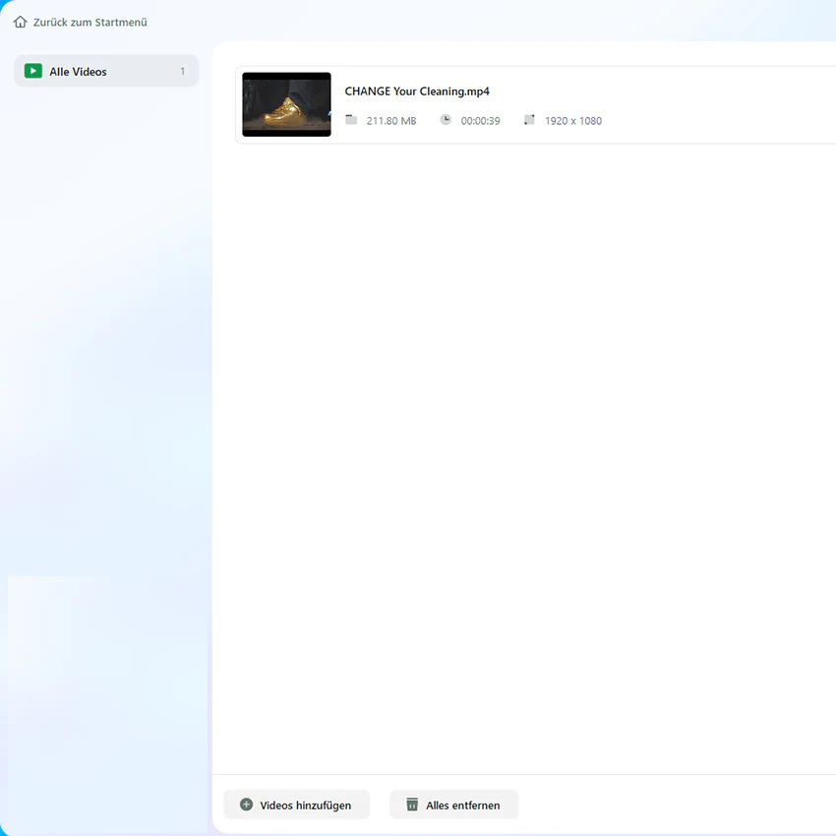Click the Alles entfernen button
The height and width of the screenshot is (836, 836).
click(453, 805)
